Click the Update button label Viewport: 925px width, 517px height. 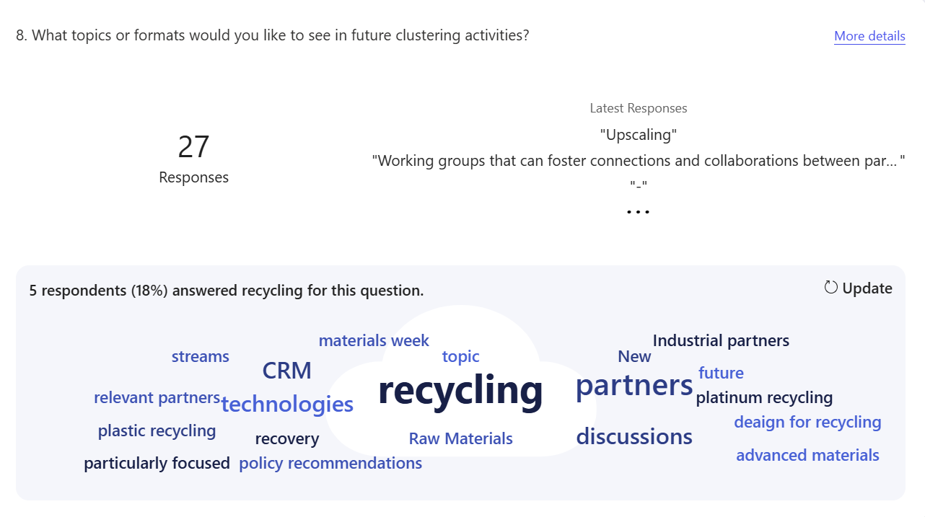pyautogui.click(x=867, y=288)
